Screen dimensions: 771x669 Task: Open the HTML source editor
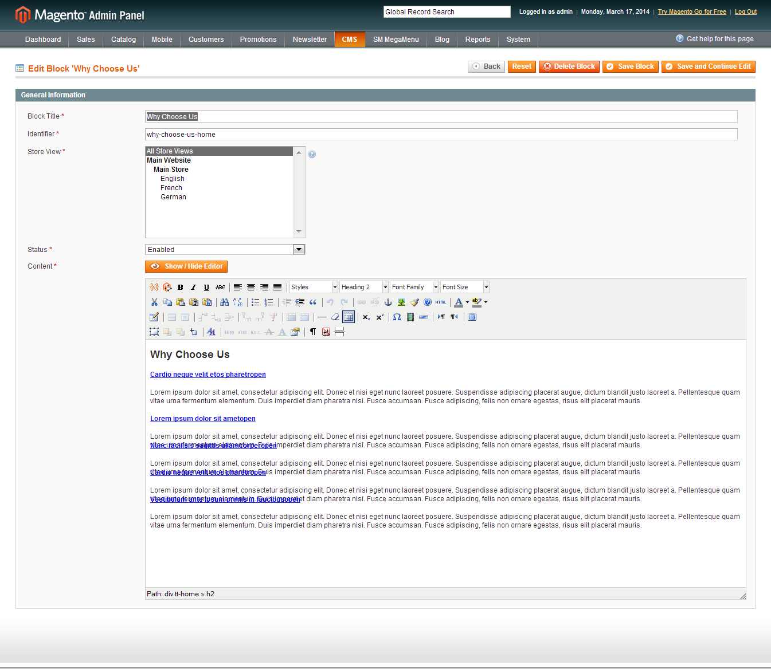point(441,302)
